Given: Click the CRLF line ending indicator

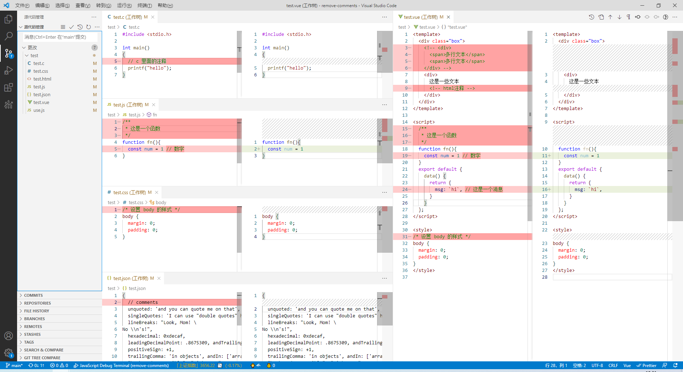Looking at the screenshot, I should [613, 365].
